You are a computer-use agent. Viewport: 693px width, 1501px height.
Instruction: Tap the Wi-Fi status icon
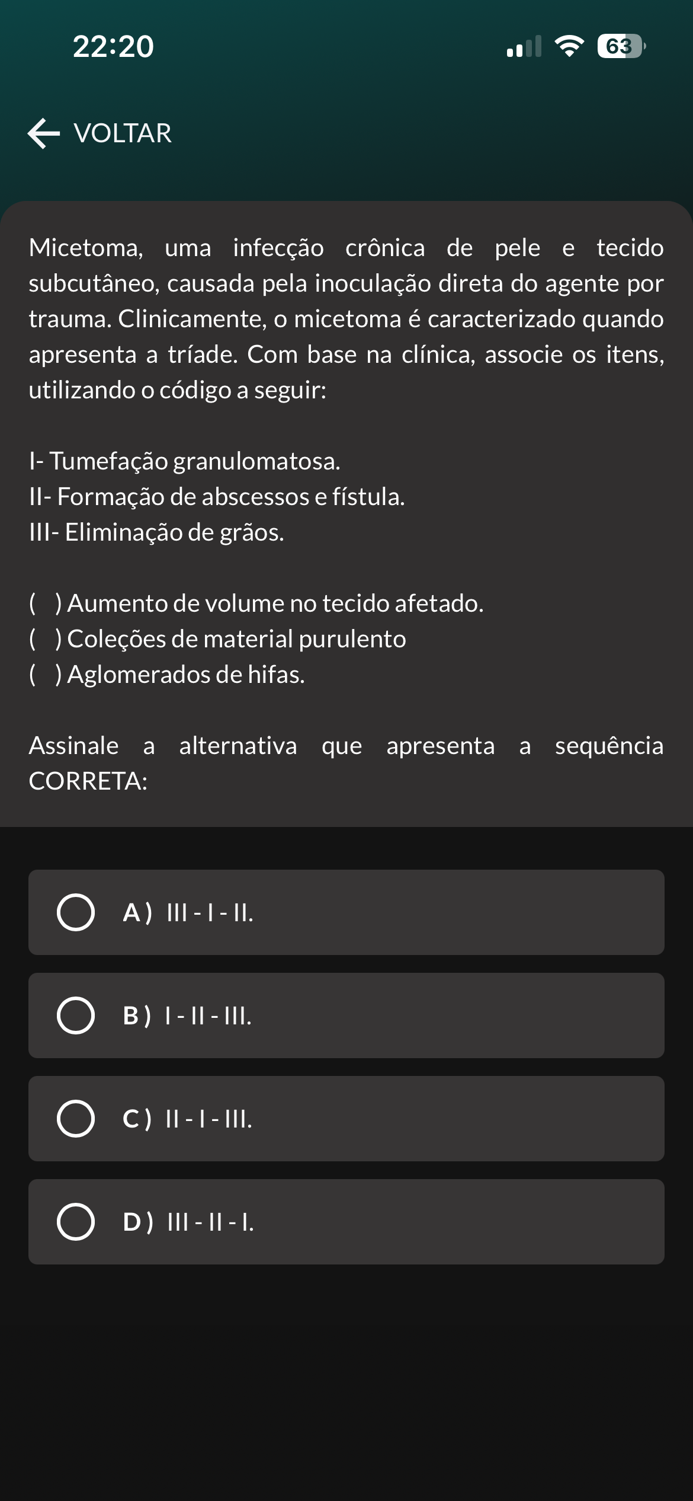click(569, 46)
